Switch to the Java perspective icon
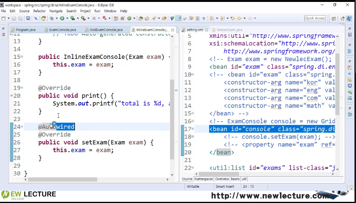Viewport: 356px width, 203px height. tap(349, 19)
